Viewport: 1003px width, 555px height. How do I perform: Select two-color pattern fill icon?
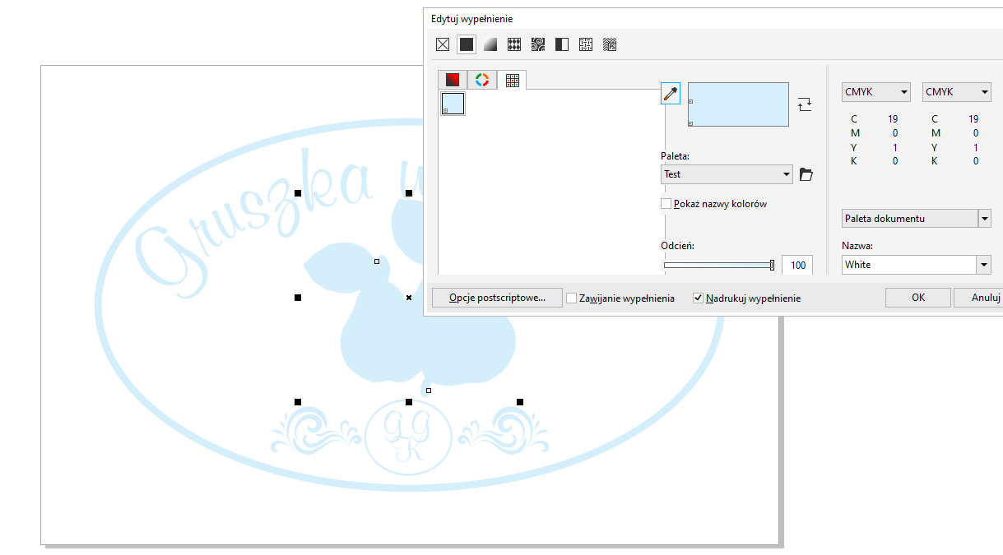pos(562,44)
